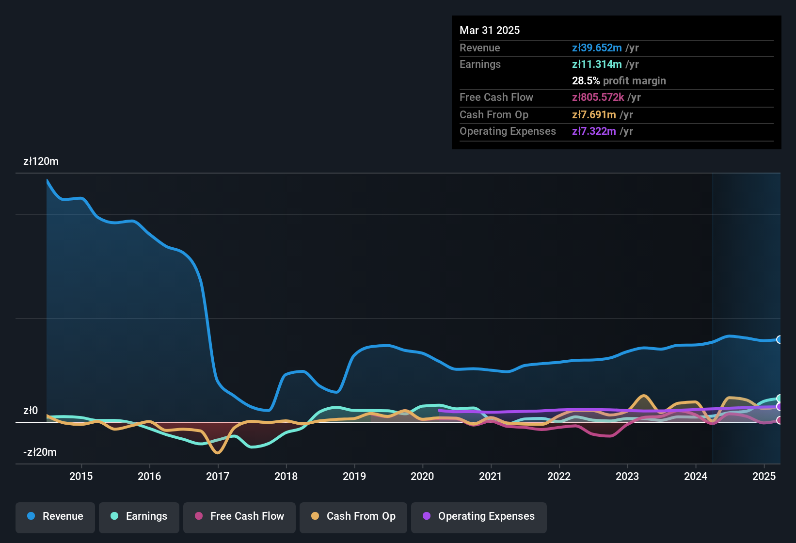Click the vertical 2024 divider line on the chart
The height and width of the screenshot is (543, 796).
(713, 315)
